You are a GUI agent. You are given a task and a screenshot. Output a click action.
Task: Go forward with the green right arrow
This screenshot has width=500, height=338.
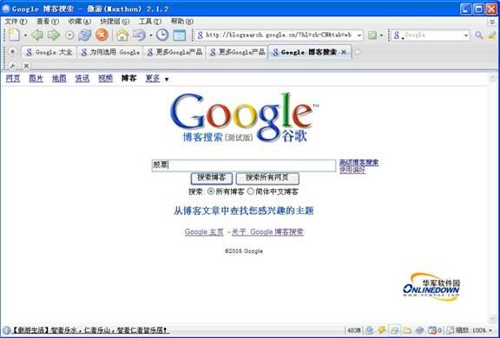(54, 35)
